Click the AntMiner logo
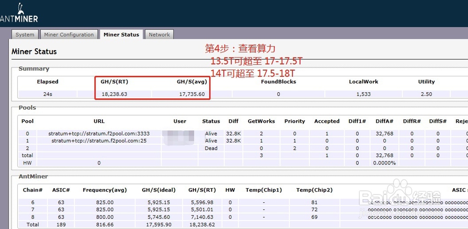The width and height of the screenshot is (468, 229). pos(19,13)
